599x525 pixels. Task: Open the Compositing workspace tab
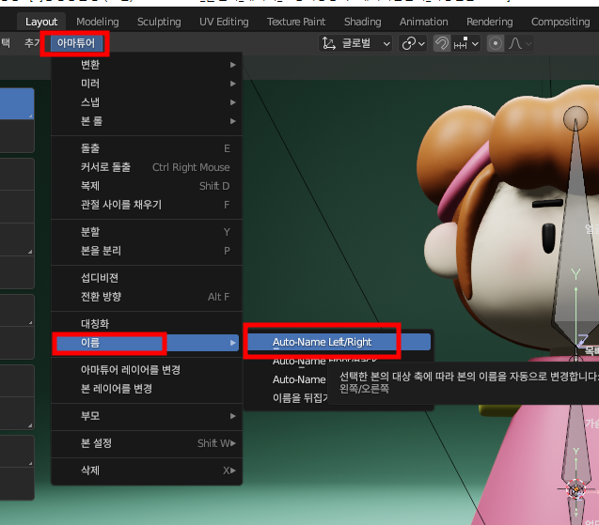coord(560,22)
